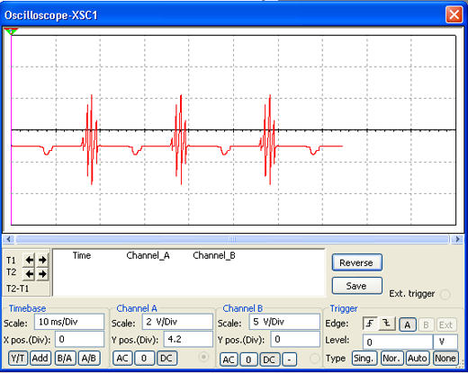Set Timebase mode to Add
This screenshot has height=373, width=468.
coord(40,358)
